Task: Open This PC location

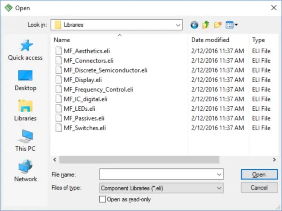Action: [x=26, y=141]
